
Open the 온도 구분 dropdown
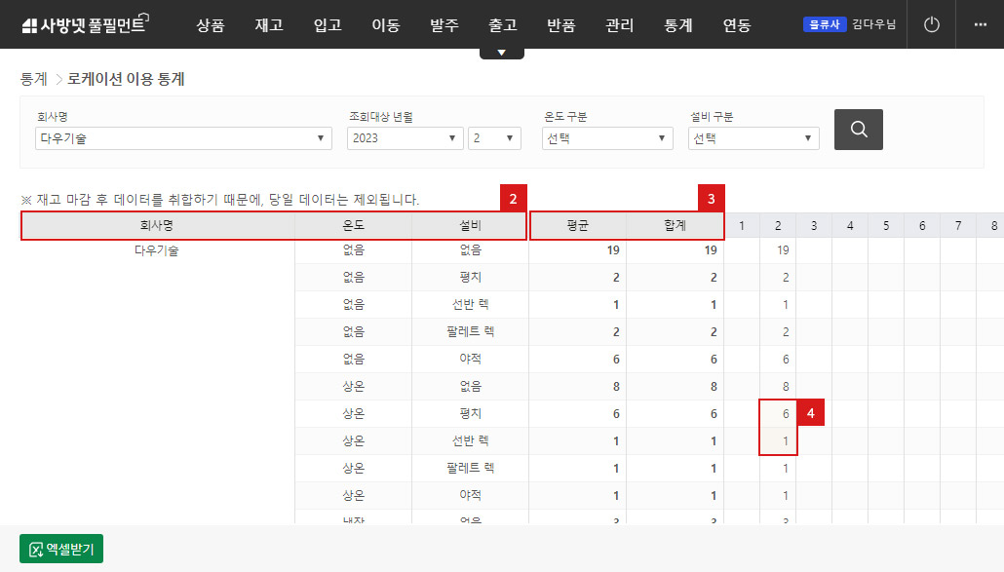(606, 137)
